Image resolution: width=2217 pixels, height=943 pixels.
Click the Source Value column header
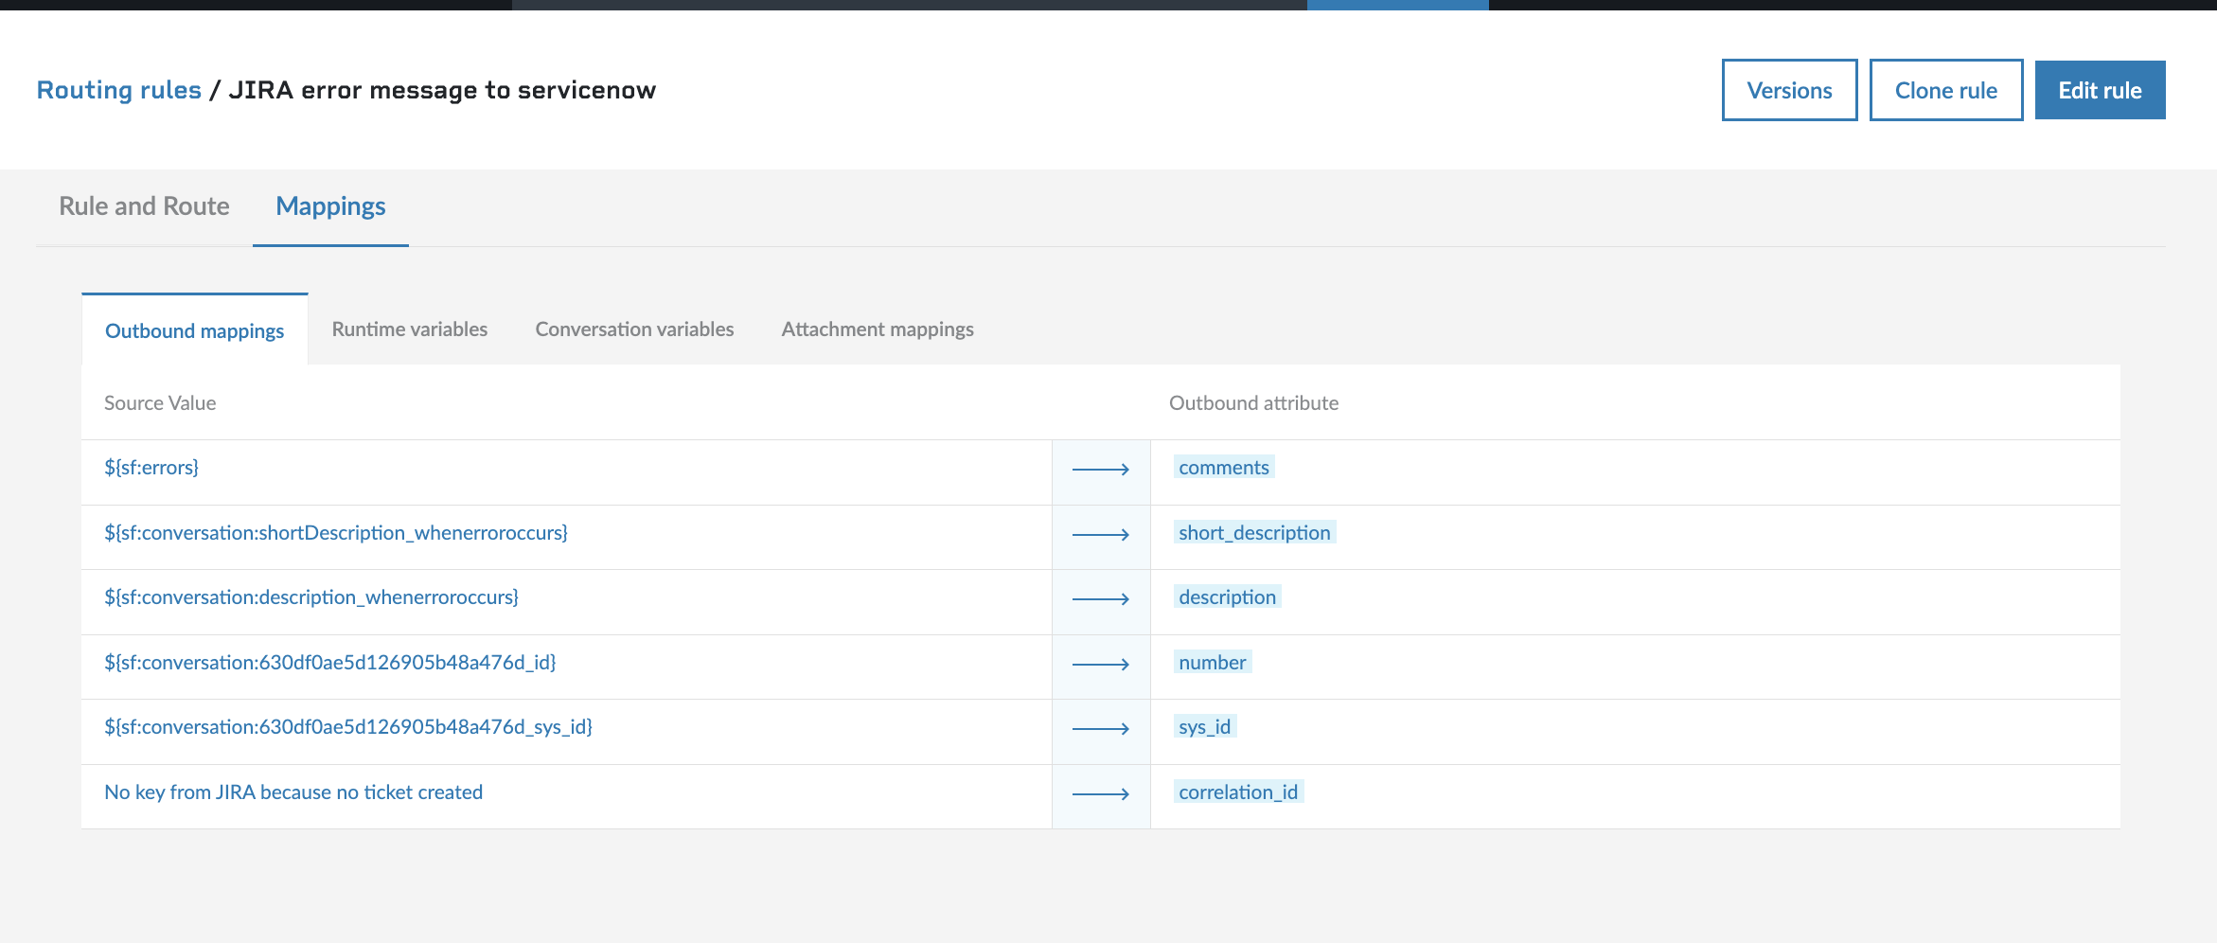(x=160, y=403)
